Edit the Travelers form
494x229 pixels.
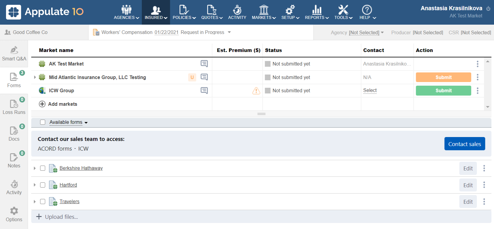click(x=468, y=202)
